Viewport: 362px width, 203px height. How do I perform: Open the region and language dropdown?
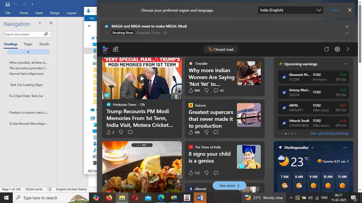click(x=290, y=10)
